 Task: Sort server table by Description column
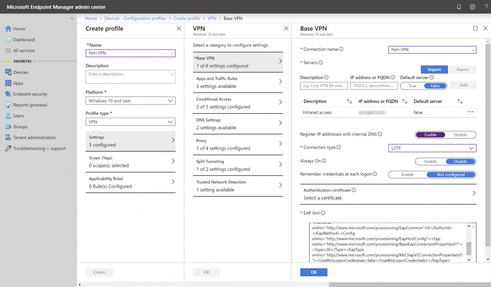tap(349, 101)
